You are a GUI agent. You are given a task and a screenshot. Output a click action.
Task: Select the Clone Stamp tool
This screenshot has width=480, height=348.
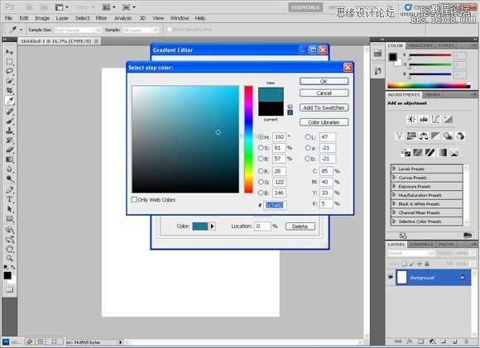click(9, 131)
